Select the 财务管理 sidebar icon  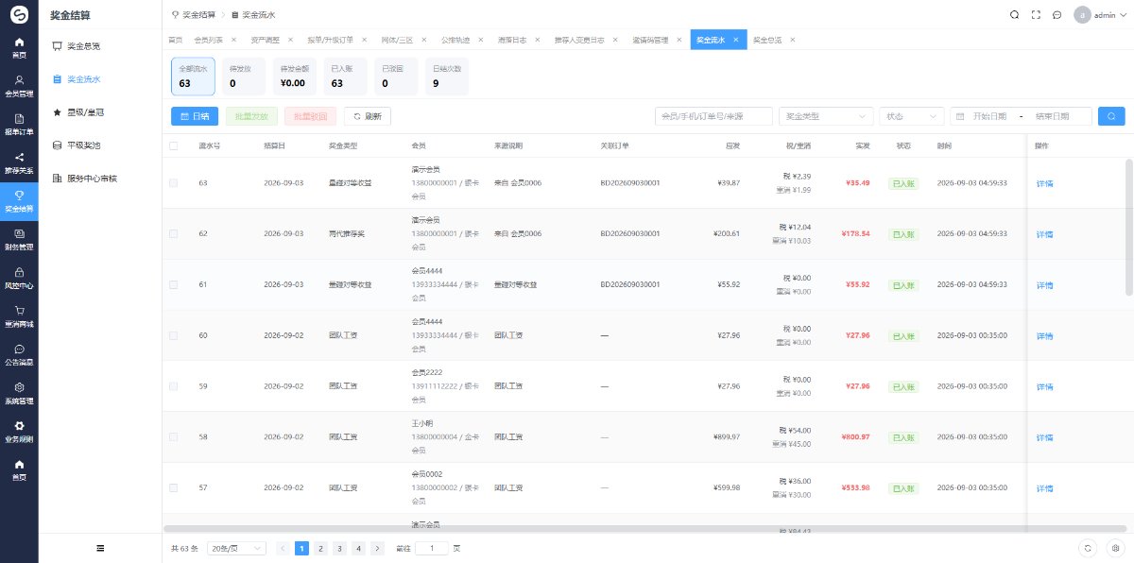coord(19,239)
